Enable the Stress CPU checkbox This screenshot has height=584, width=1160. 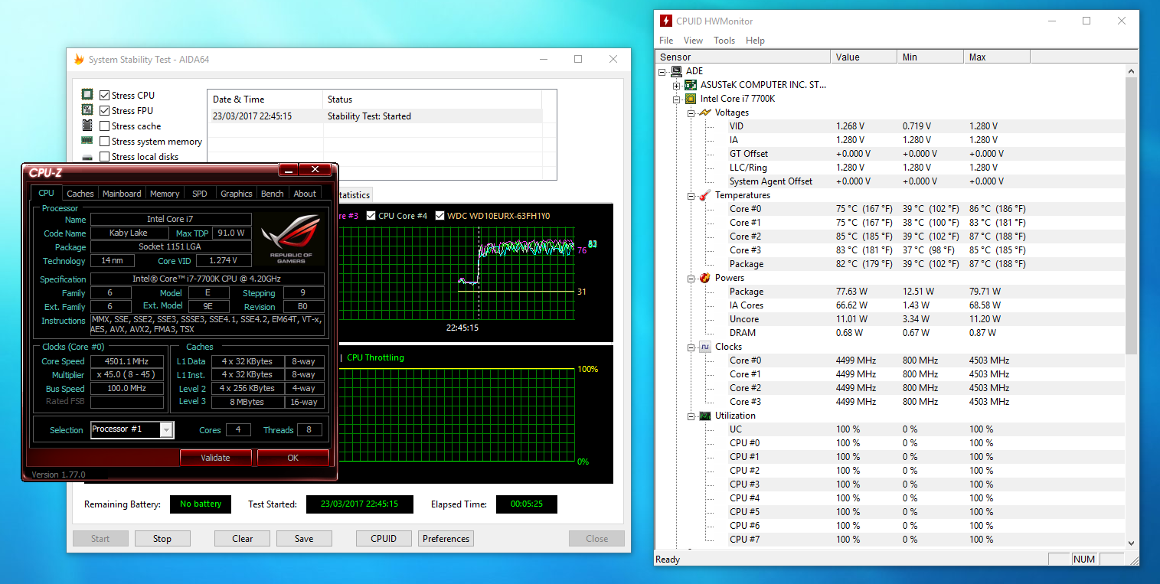(105, 96)
